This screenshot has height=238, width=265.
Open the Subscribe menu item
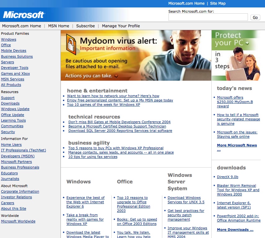[x=85, y=26]
